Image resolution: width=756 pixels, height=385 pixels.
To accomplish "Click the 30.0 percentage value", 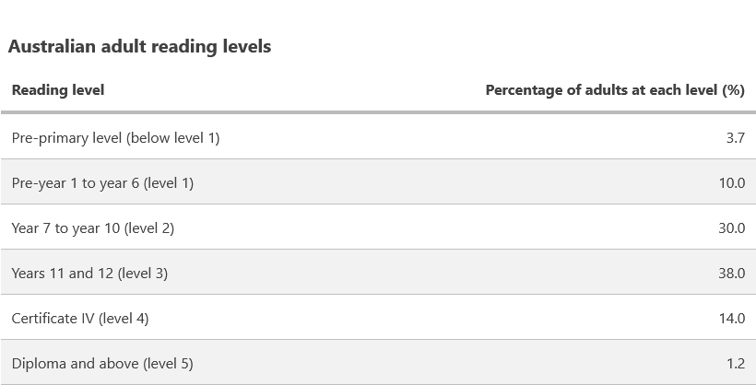I will 732,228.
